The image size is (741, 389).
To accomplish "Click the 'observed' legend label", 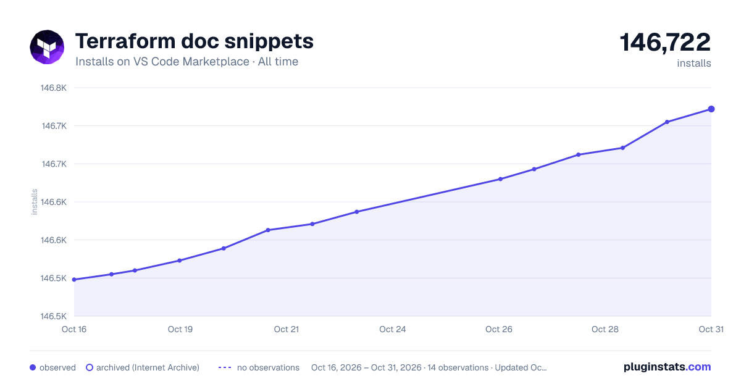I will tap(57, 367).
